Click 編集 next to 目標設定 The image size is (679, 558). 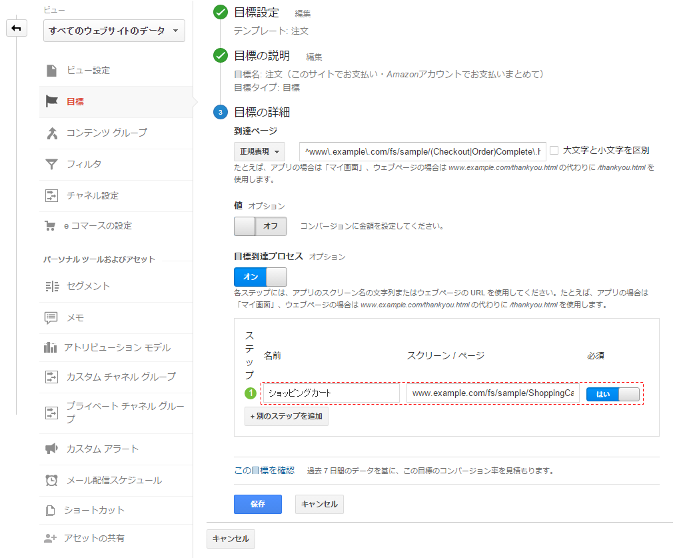[x=303, y=14]
